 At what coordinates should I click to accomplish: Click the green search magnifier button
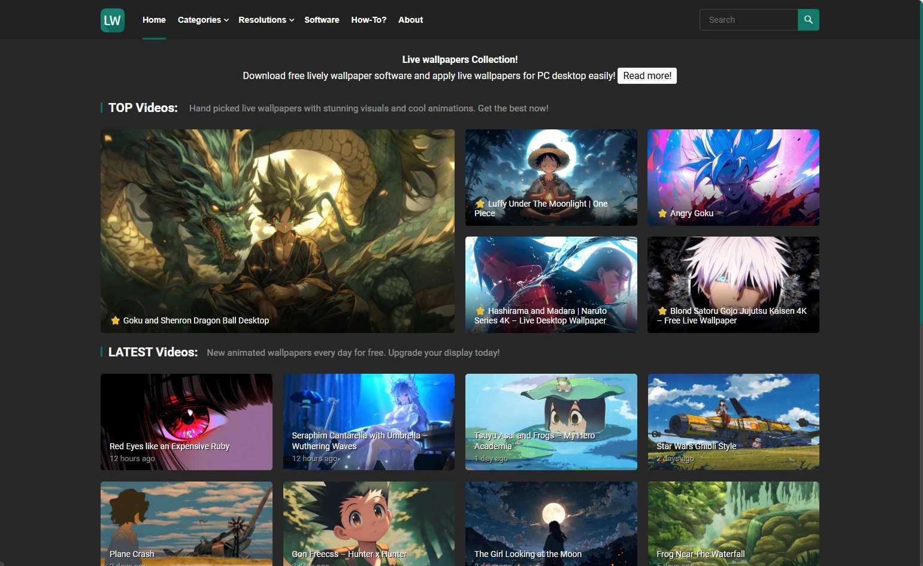[808, 20]
